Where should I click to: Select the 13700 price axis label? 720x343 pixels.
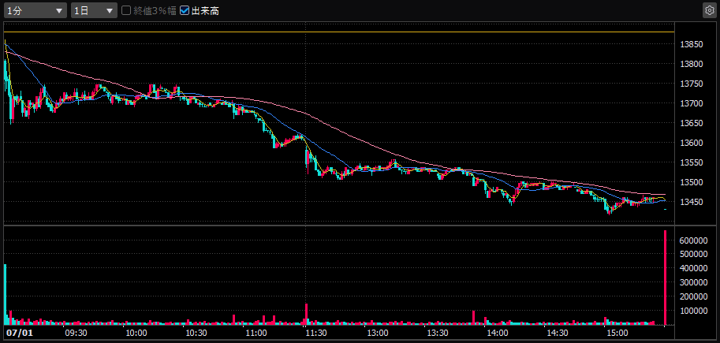click(x=692, y=103)
